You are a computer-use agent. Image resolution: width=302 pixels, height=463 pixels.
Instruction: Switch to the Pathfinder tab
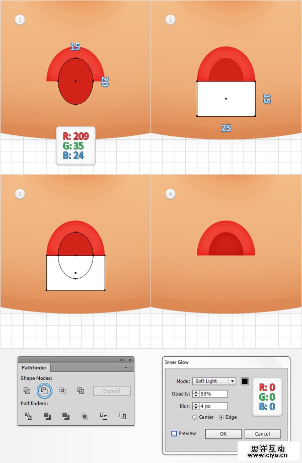34,367
